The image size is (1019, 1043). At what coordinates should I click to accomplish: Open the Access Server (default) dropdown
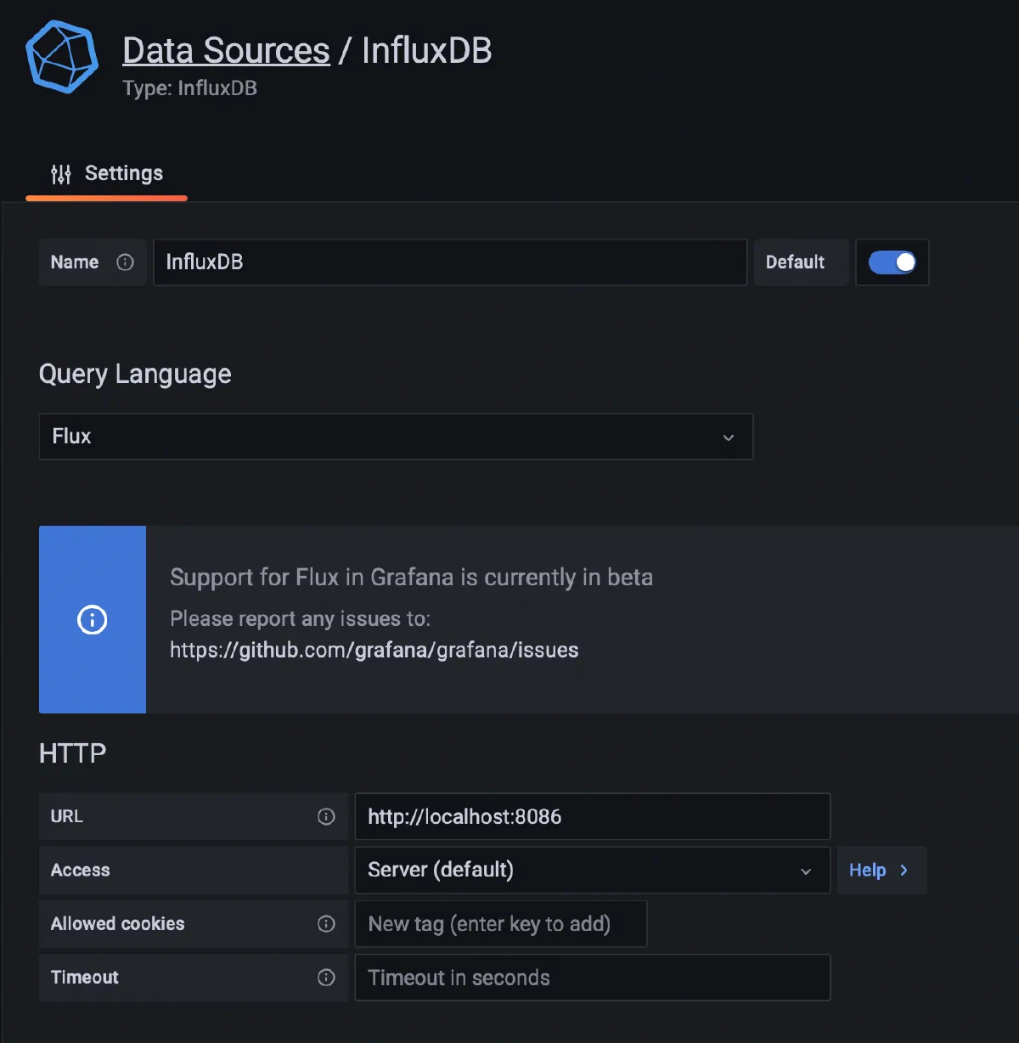(592, 870)
